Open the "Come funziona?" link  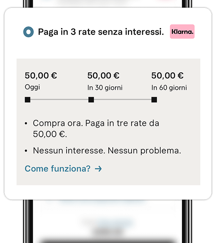coord(58,169)
